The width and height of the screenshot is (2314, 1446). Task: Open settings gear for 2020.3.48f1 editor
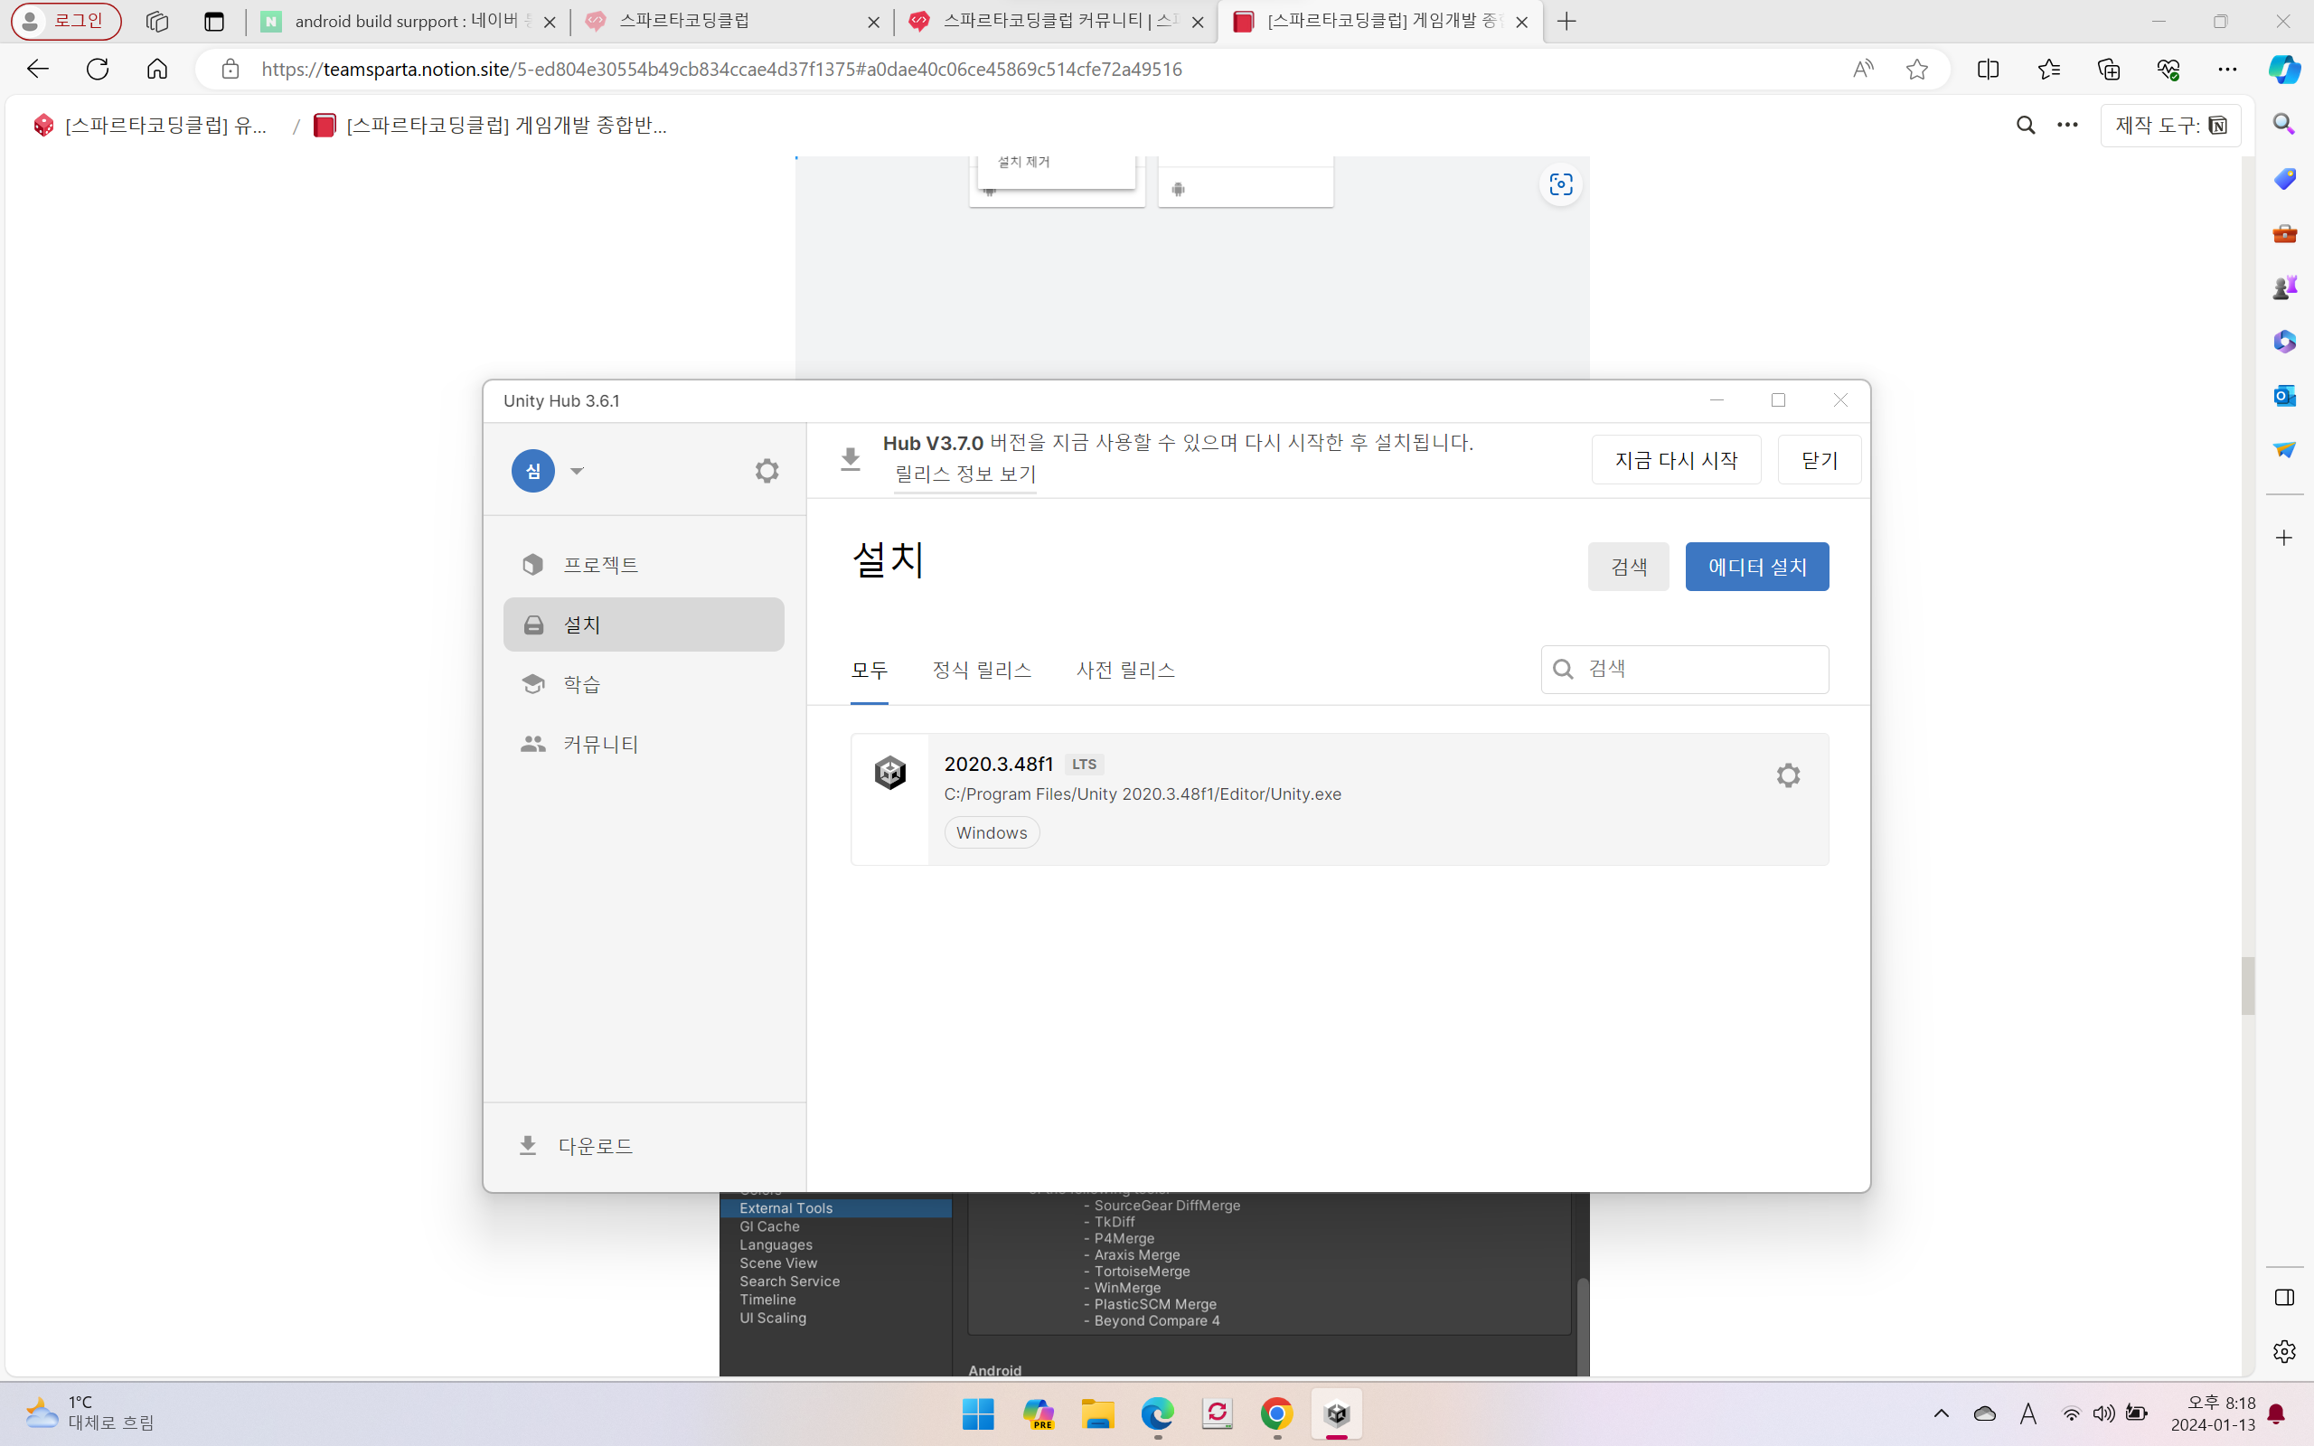pos(1788,775)
